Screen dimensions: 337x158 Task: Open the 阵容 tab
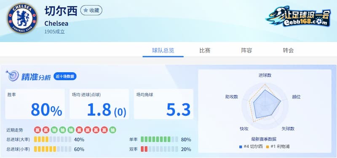click(x=246, y=50)
